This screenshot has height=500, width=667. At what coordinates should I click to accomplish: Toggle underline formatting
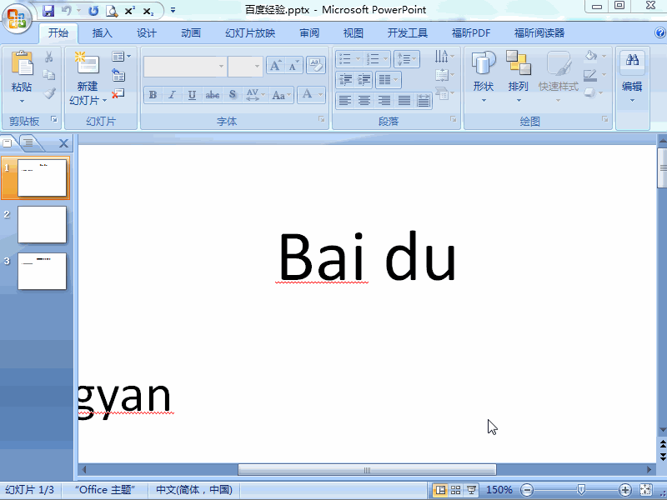point(192,95)
